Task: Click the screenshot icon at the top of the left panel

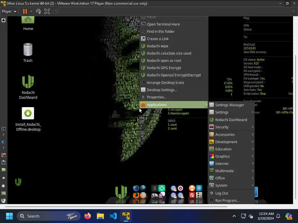Action: coord(3,20)
